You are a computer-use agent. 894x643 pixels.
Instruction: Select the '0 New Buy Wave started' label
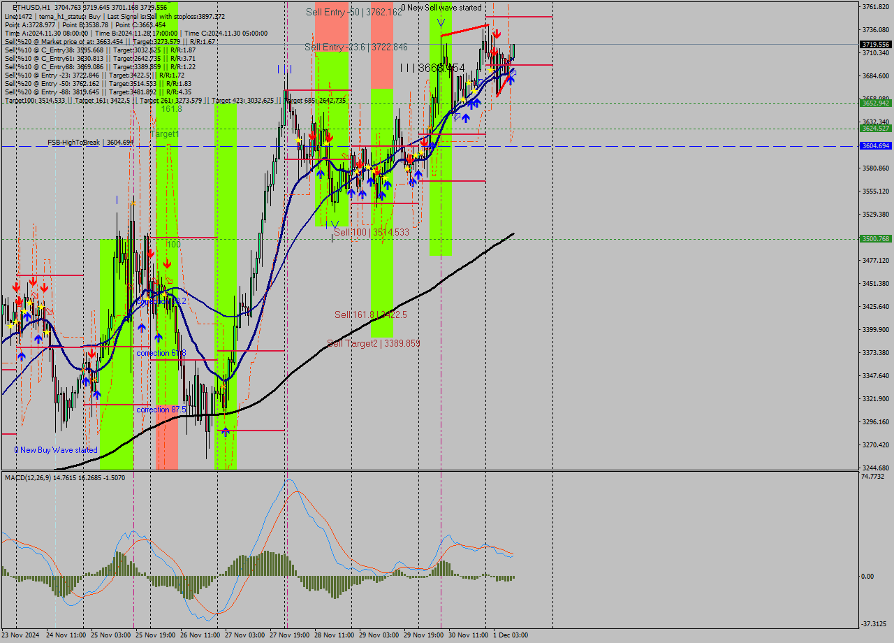point(56,450)
